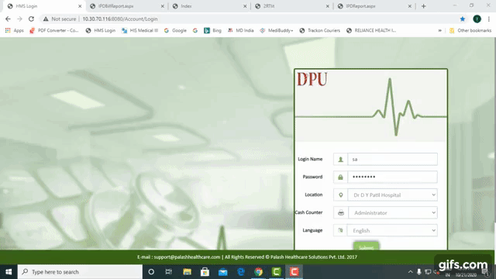Open the MediBuddy+ bookmark
496x279 pixels.
[277, 30]
